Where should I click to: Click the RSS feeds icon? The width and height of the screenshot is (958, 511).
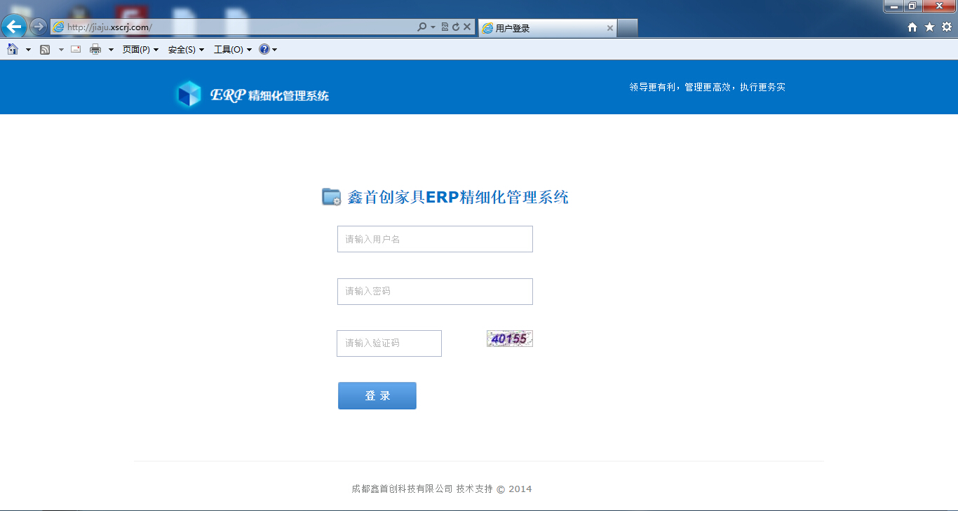point(45,50)
